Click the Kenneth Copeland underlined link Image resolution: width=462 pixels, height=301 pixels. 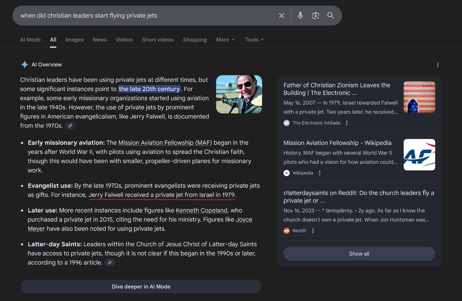(x=202, y=211)
